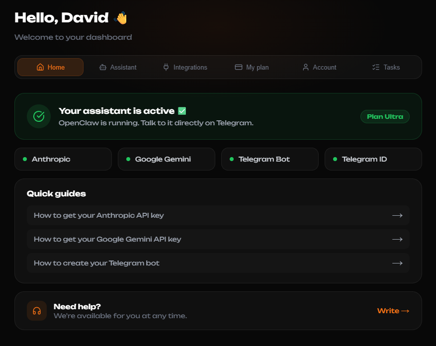Click the house icon on Home tab
Viewport: 436px width, 346px height.
pyautogui.click(x=40, y=67)
